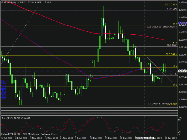Click the 1.40775 price axis value

click(x=183, y=32)
